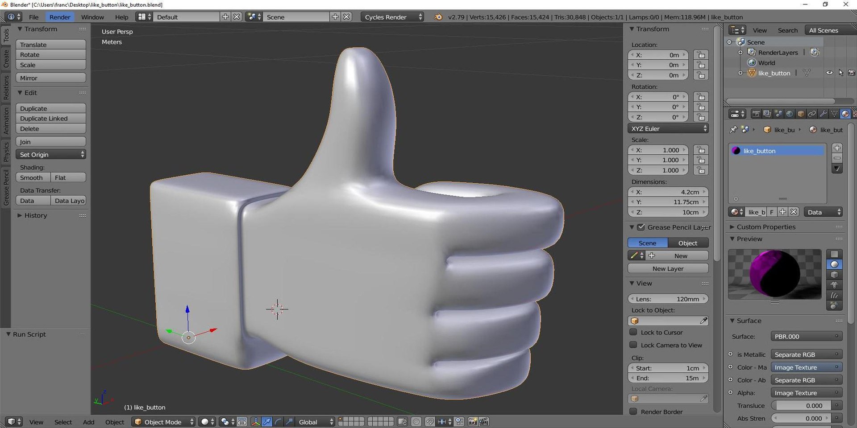Click the Smooth shading button
The height and width of the screenshot is (428, 857).
pyautogui.click(x=33, y=177)
